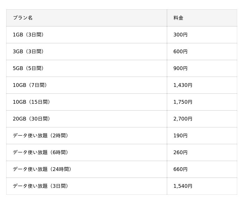The height and width of the screenshot is (204, 249).
Task: Click the 300円 price cell
Action: 181,35
